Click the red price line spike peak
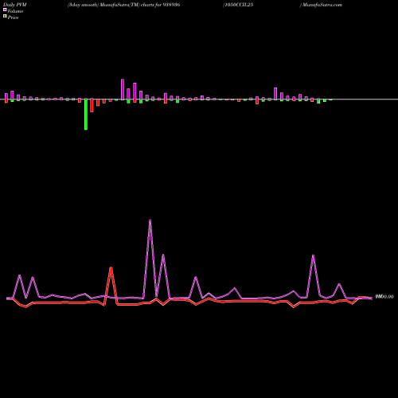The height and width of the screenshot is (398, 398). pyautogui.click(x=111, y=268)
